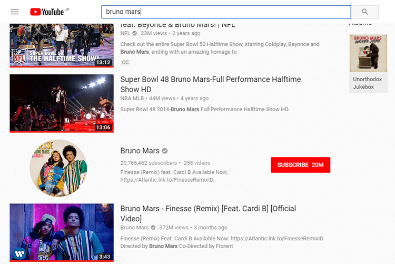Image resolution: width=395 pixels, height=264 pixels.
Task: Click the verified badge beside Bruno Mars channel
Action: (165, 151)
